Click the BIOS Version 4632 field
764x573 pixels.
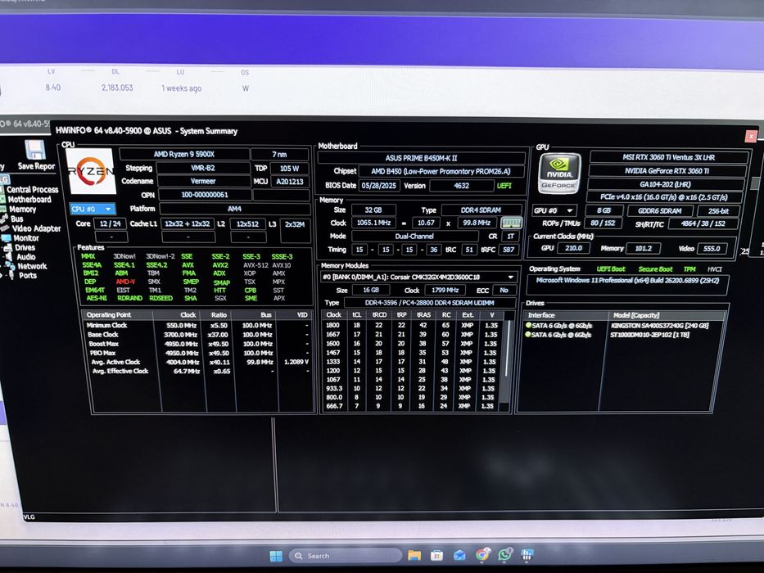pyautogui.click(x=461, y=186)
